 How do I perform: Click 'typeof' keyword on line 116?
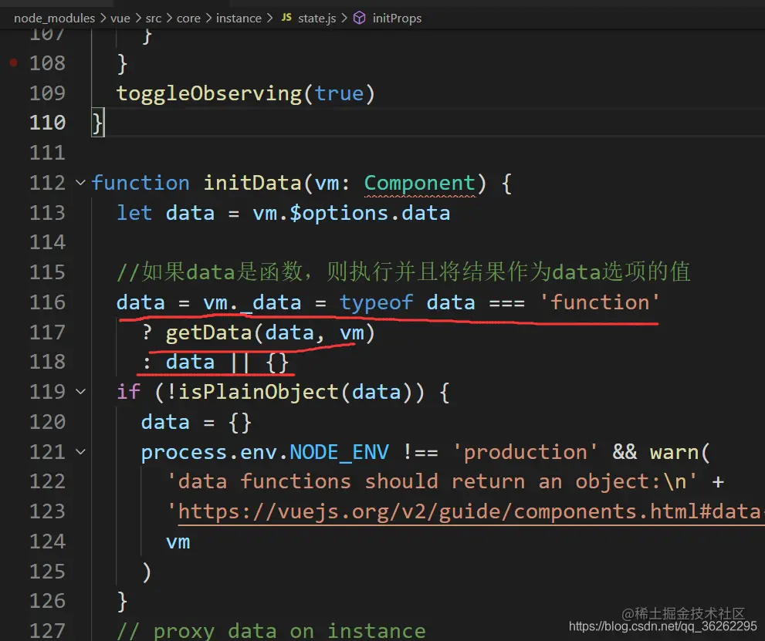[376, 302]
